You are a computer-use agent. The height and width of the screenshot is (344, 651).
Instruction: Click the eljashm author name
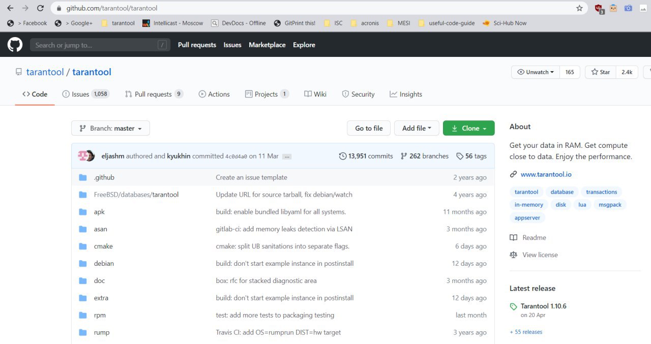tap(113, 156)
